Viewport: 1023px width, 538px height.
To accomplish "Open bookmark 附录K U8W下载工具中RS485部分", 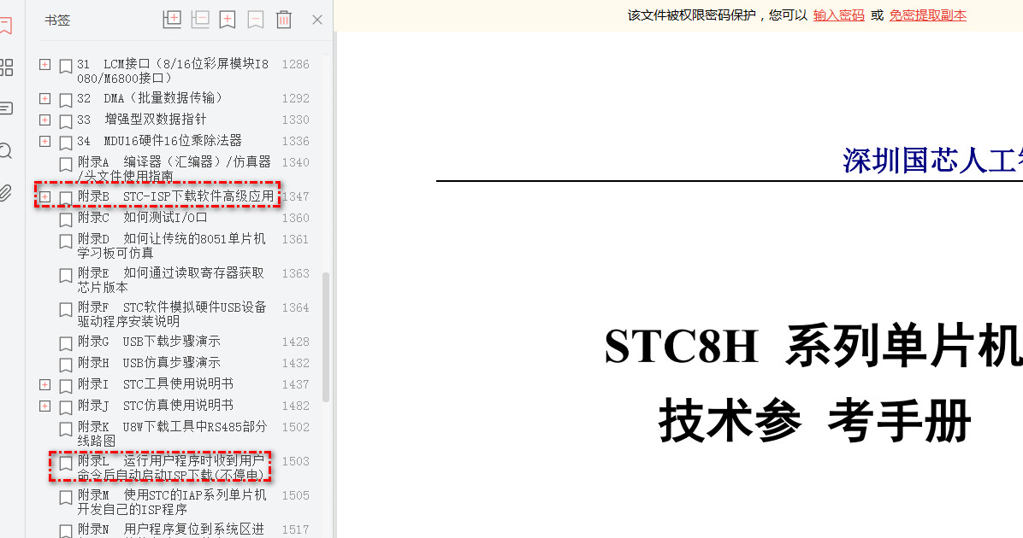I will (172, 433).
